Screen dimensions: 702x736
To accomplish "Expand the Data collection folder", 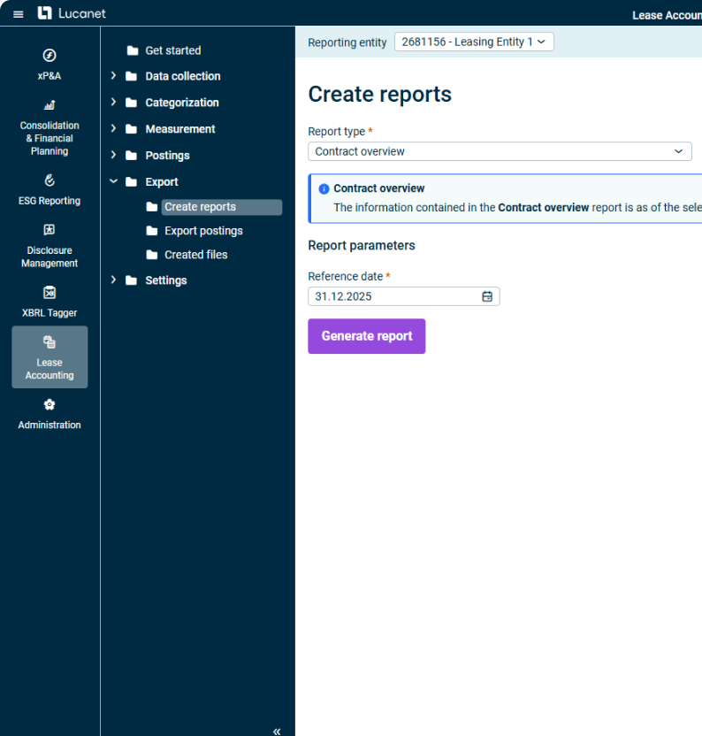I will coord(113,76).
